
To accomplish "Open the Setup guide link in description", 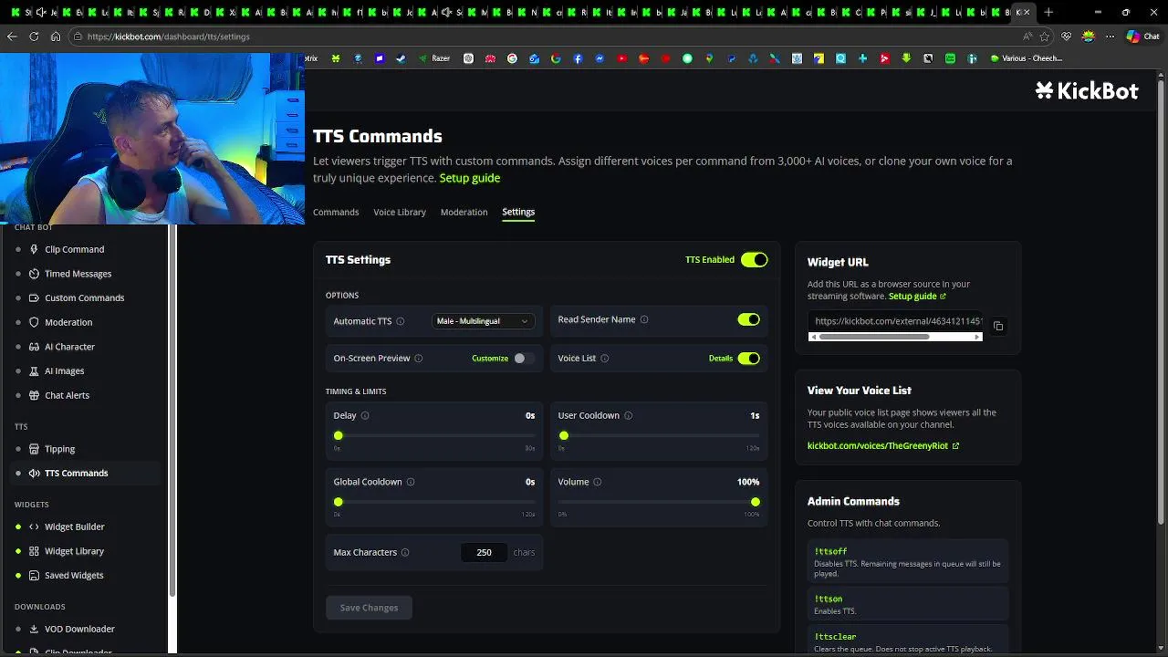I will point(470,178).
